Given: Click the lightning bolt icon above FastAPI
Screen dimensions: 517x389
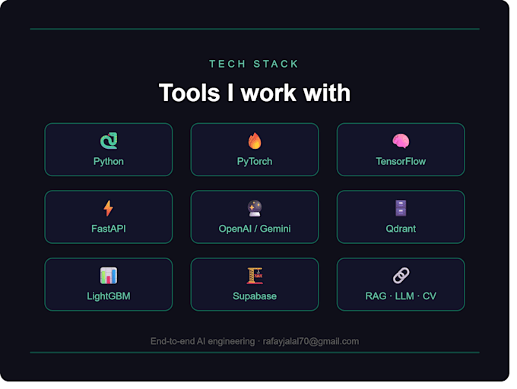Looking at the screenshot, I should click(109, 208).
